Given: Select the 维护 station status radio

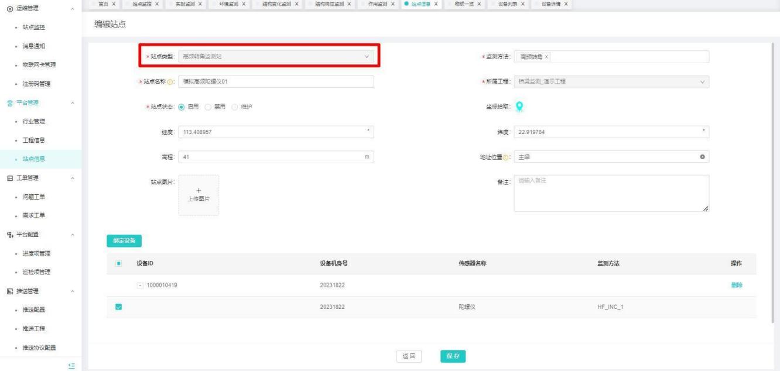Looking at the screenshot, I should coord(235,107).
